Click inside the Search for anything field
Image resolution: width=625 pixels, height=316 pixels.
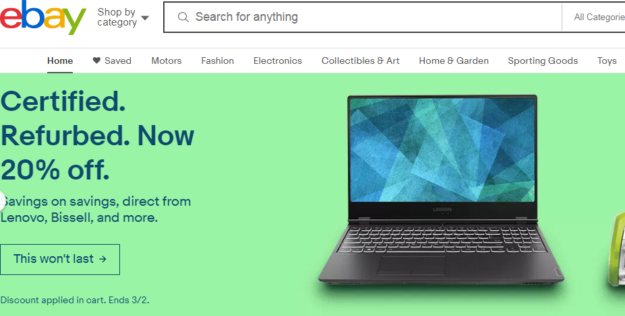(x=371, y=17)
